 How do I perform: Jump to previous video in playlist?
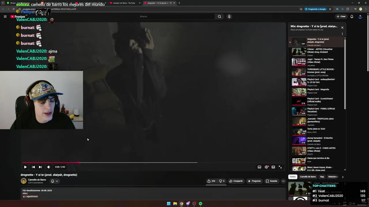(33, 167)
